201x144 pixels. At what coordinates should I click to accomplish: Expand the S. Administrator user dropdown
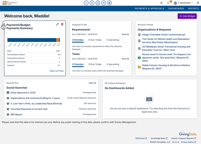[x=185, y=3]
